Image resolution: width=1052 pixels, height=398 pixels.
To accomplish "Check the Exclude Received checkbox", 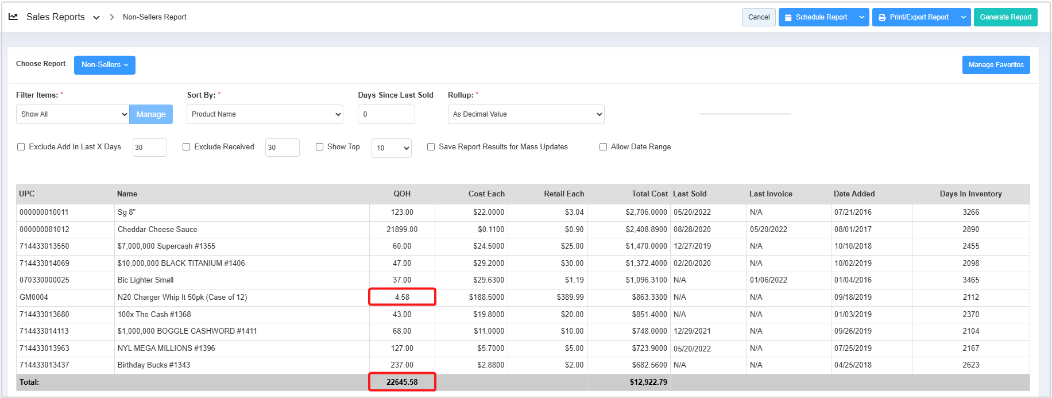I will pyautogui.click(x=187, y=147).
